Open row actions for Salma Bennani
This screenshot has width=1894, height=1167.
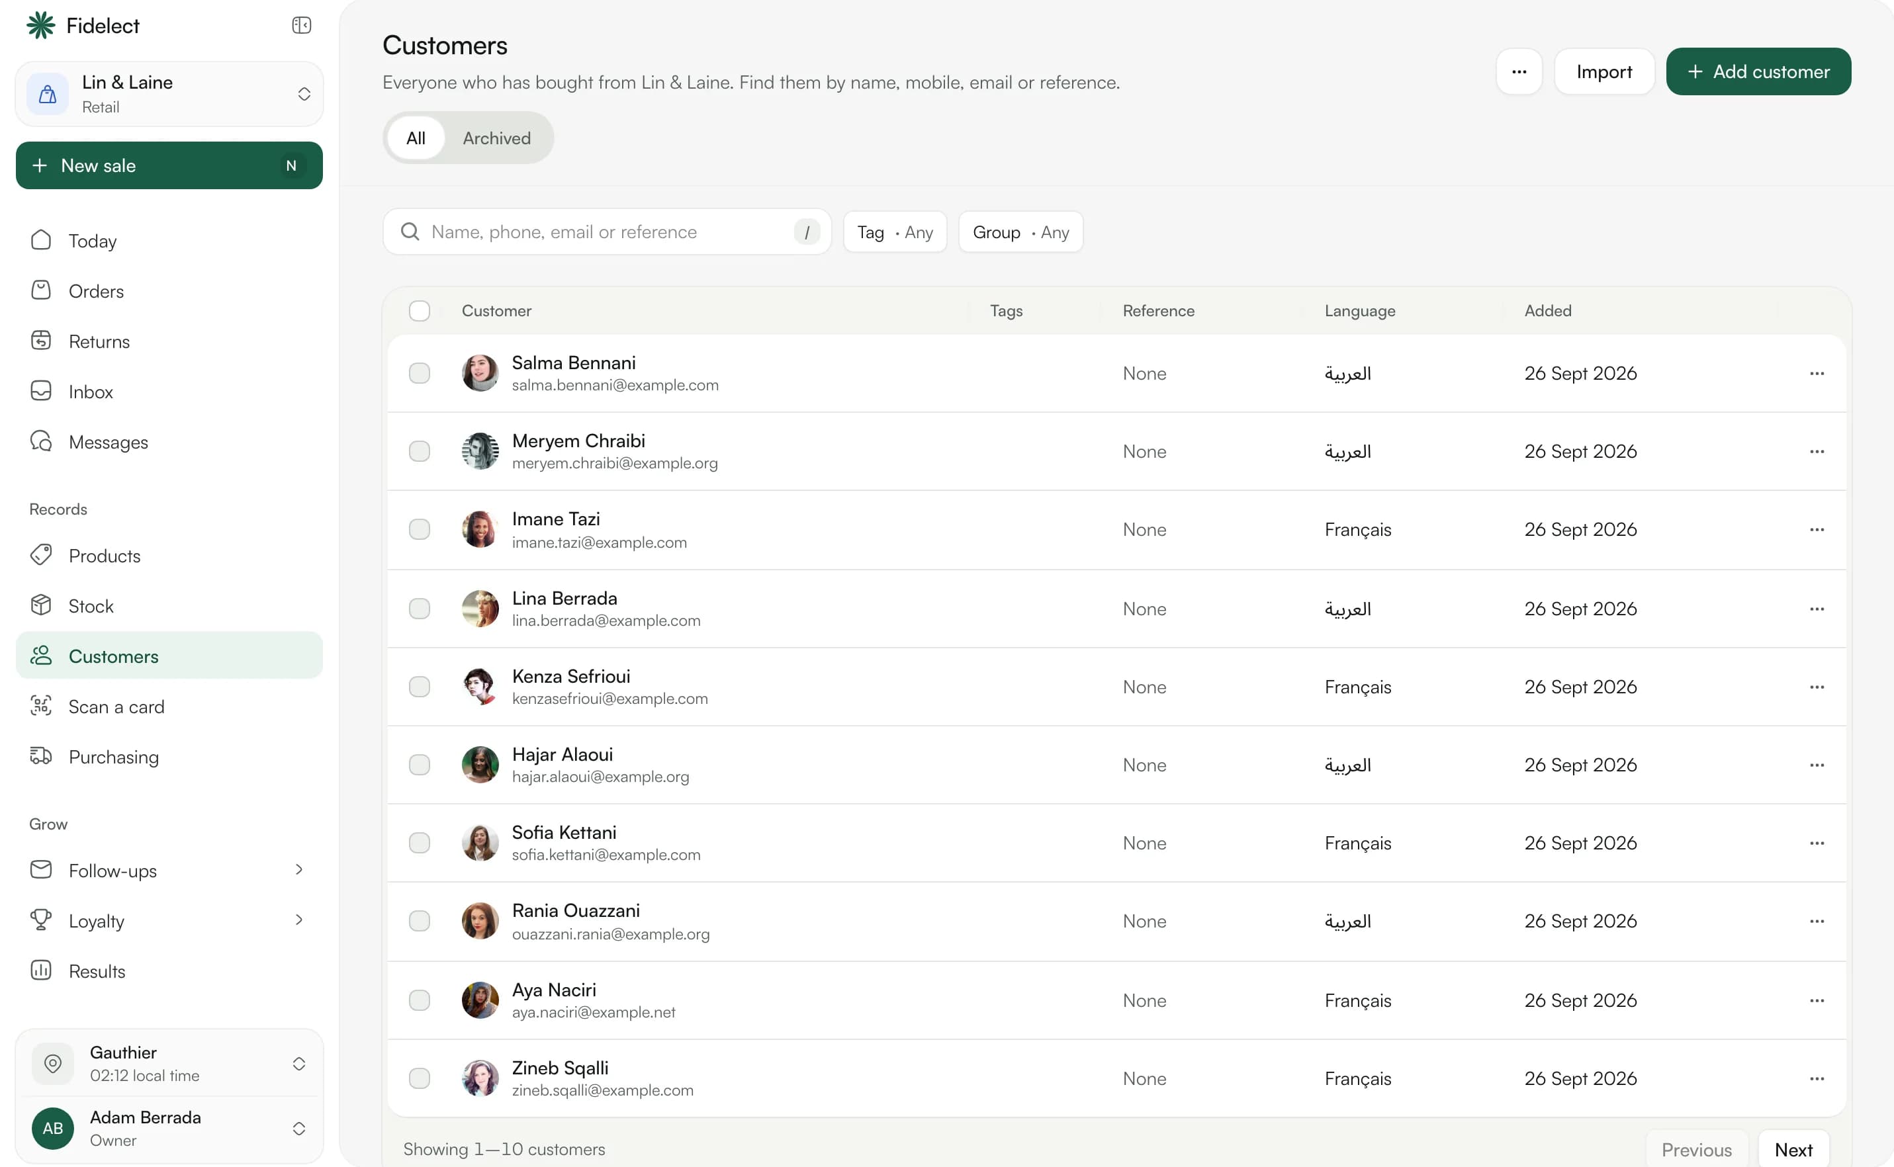tap(1816, 374)
